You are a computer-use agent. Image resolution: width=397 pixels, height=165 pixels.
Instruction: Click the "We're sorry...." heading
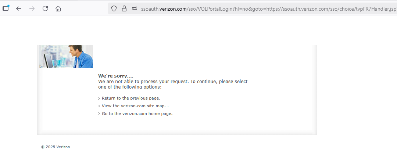point(115,76)
